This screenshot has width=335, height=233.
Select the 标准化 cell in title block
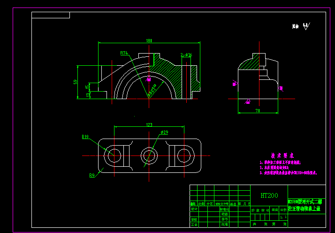pos(225,209)
